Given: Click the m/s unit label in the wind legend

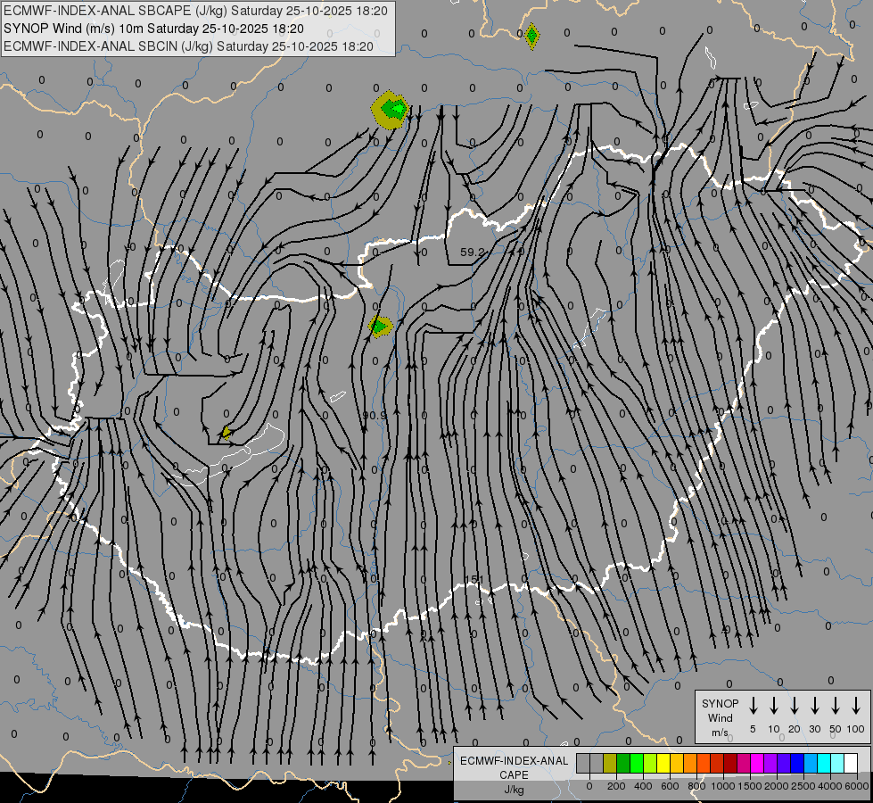Looking at the screenshot, I should pyautogui.click(x=720, y=733).
